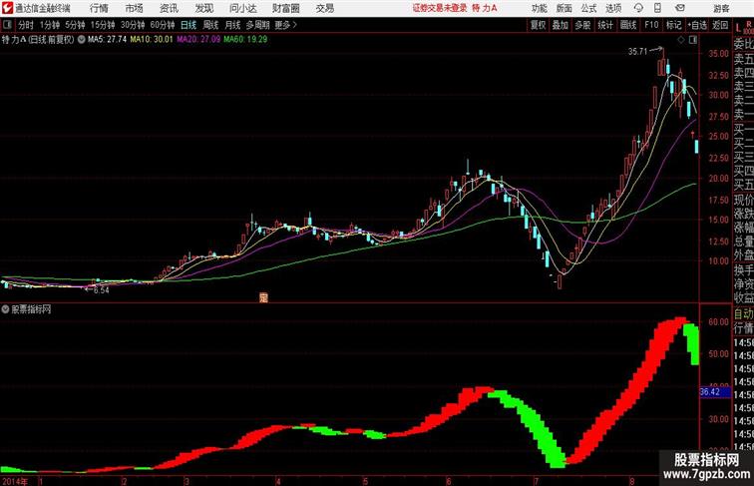Screen dimensions: 754x486
Task: Switch to 15分钟 period tab
Action: pyautogui.click(x=103, y=25)
